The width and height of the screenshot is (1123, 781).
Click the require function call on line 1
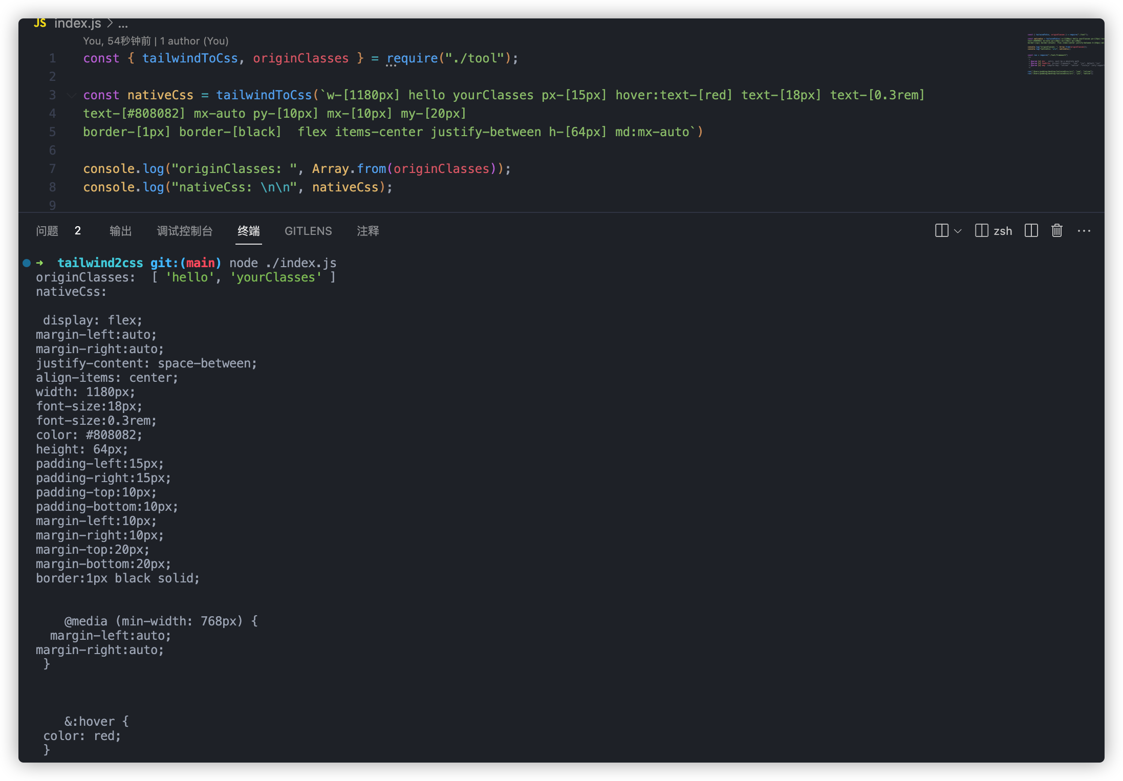coord(412,58)
